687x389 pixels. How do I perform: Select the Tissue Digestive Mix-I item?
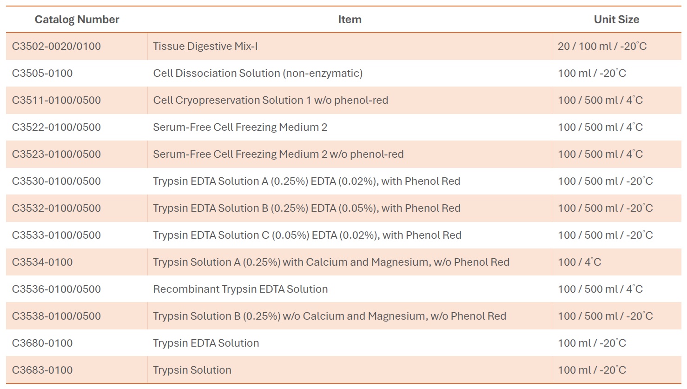point(205,46)
